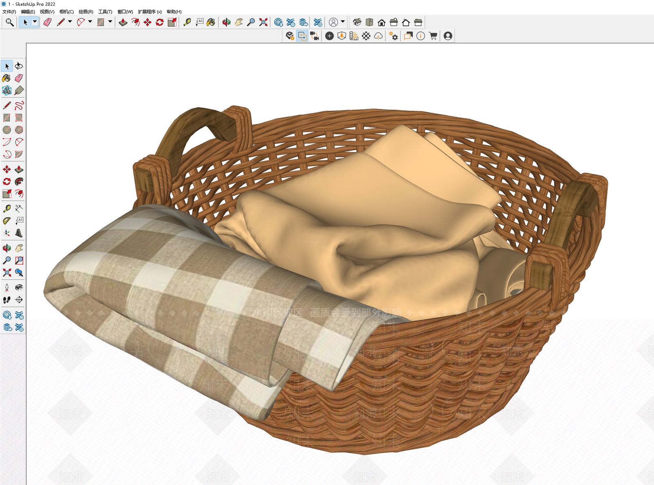Open Model Info circled i icon
Image resolution: width=654 pixels, height=485 pixels.
tap(421, 36)
